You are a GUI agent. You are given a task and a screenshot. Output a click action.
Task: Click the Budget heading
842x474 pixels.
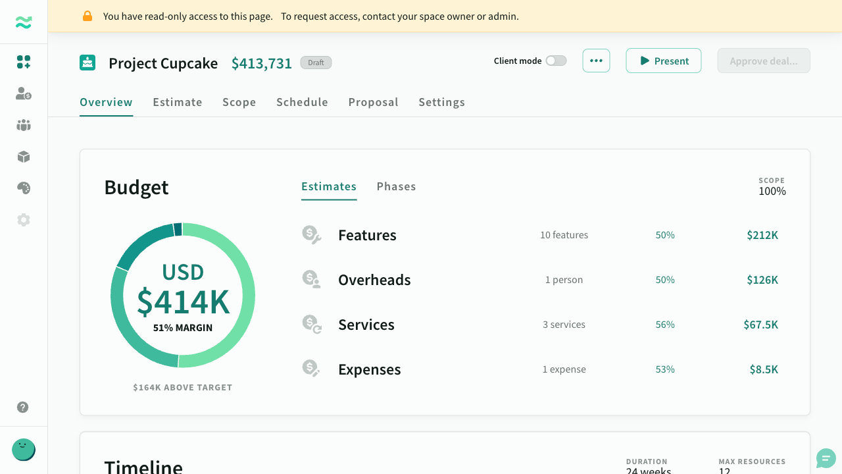point(137,188)
